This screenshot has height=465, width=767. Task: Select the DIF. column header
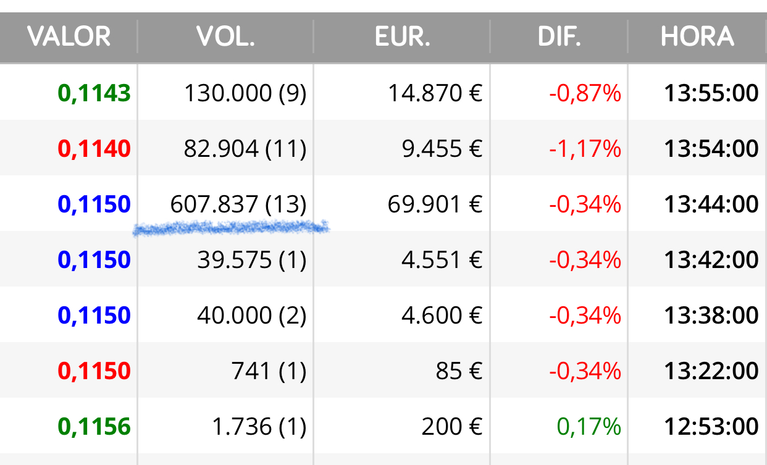coord(559,37)
